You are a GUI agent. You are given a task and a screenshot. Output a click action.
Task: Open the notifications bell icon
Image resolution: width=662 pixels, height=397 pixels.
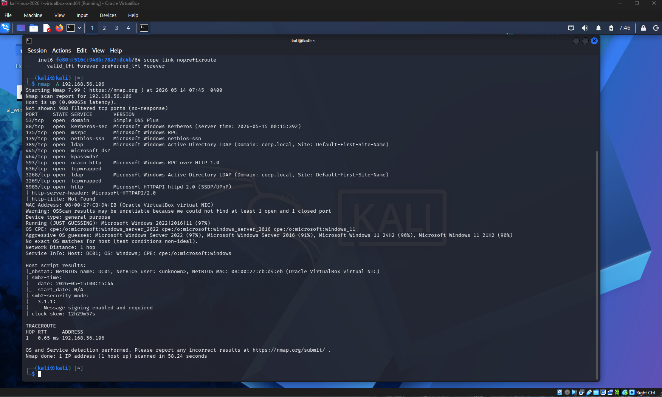pos(598,28)
